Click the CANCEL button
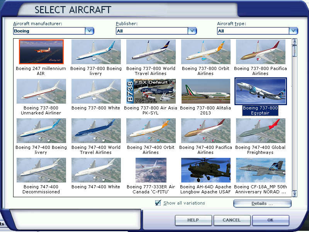 tap(231, 220)
